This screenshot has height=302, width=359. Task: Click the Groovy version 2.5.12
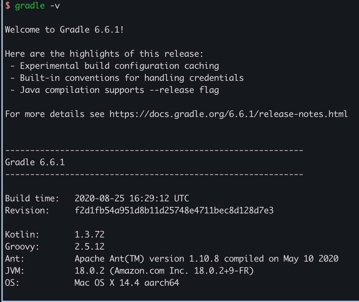[90, 247]
